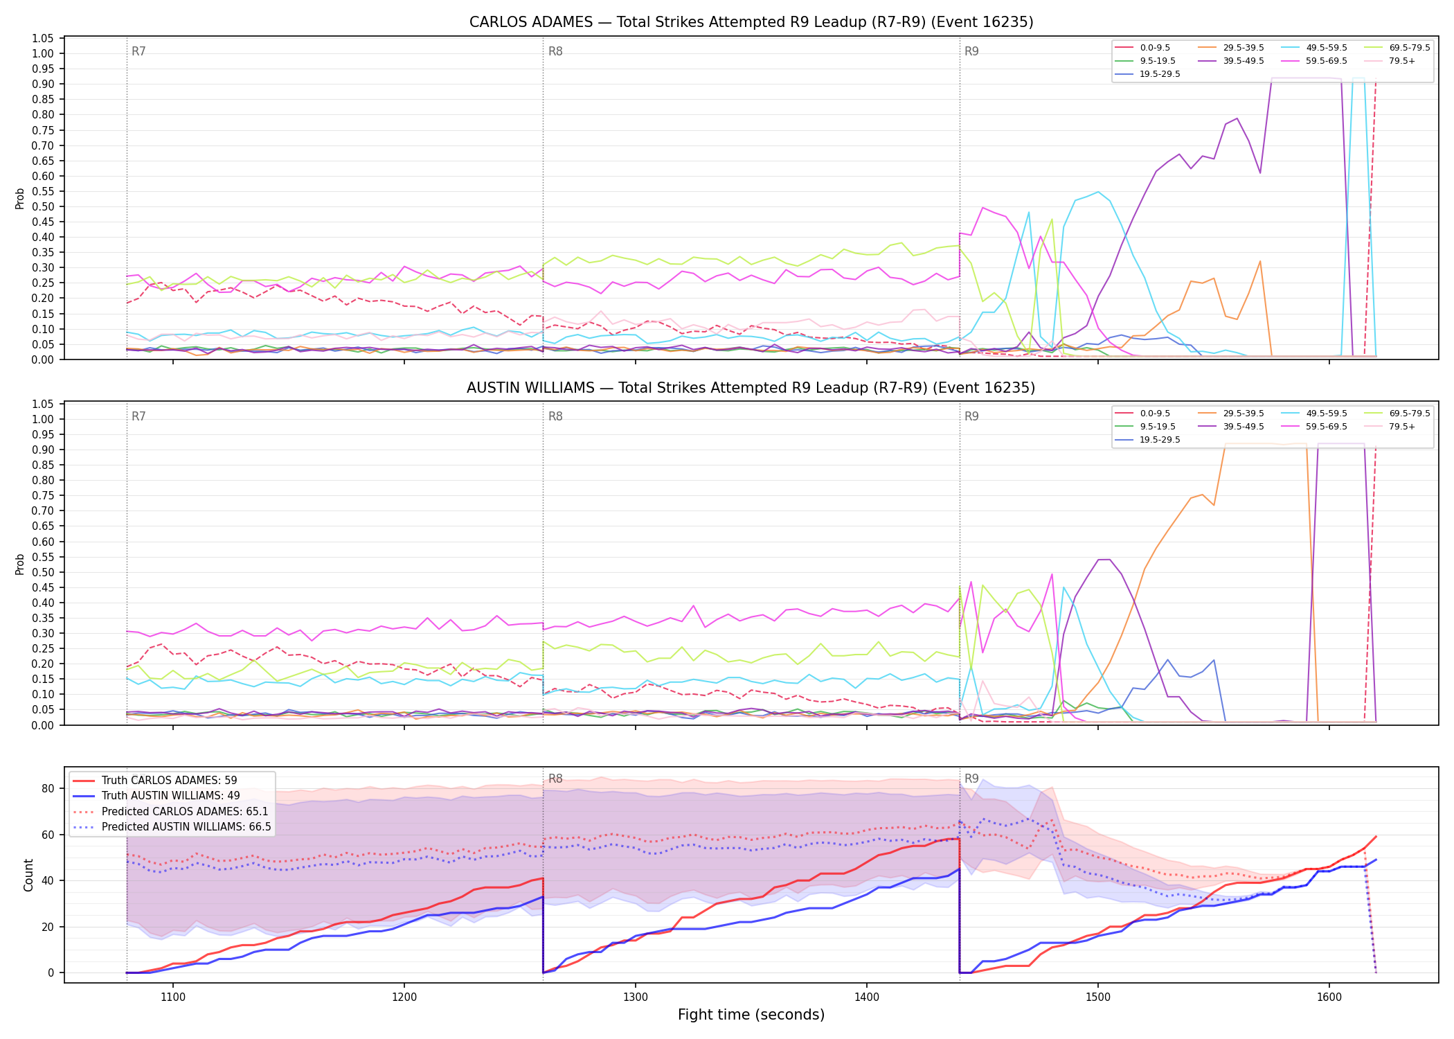Image resolution: width=1454 pixels, height=1039 pixels.
Task: Click 'Predicted CARLOS ADAMES: 65.1' legend entry
Action: [170, 812]
